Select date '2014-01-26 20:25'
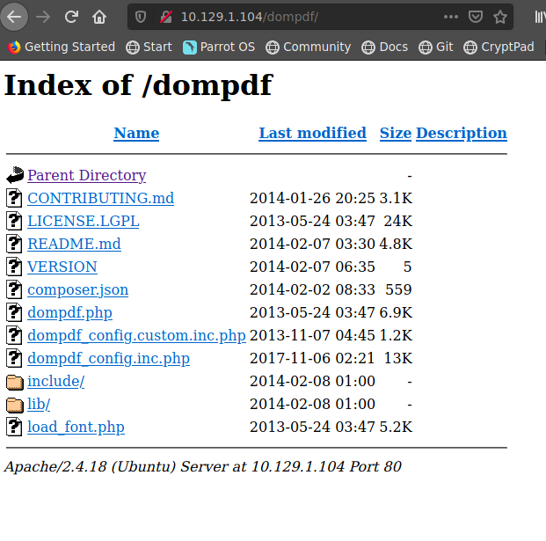 click(x=312, y=198)
